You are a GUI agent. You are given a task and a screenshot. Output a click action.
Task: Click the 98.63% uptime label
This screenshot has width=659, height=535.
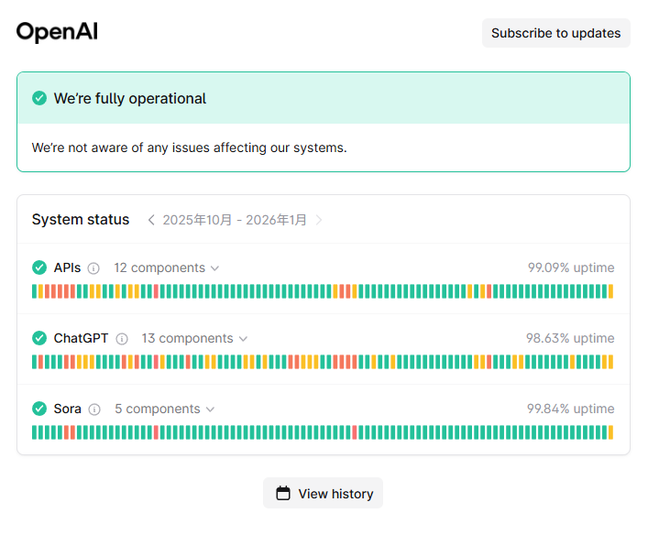point(570,338)
